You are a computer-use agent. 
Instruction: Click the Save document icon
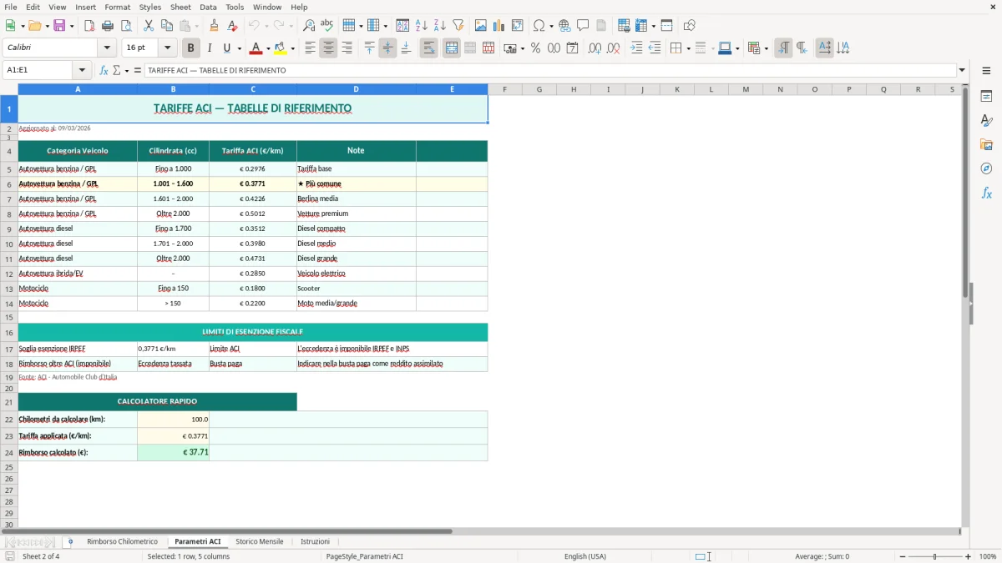(x=59, y=26)
